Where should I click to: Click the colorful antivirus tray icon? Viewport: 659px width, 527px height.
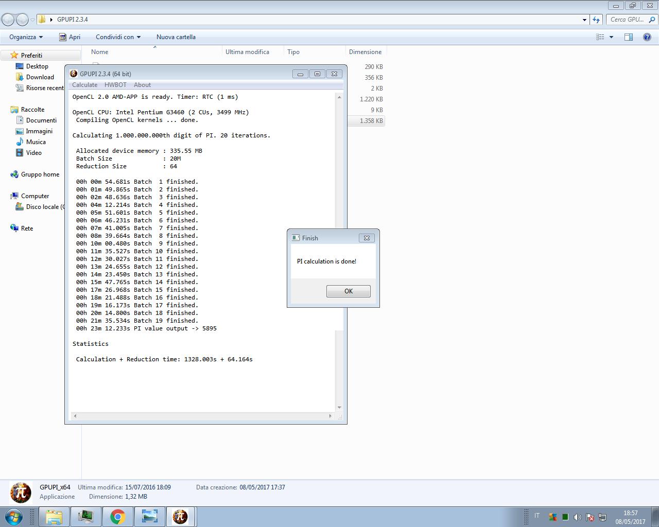(553, 517)
